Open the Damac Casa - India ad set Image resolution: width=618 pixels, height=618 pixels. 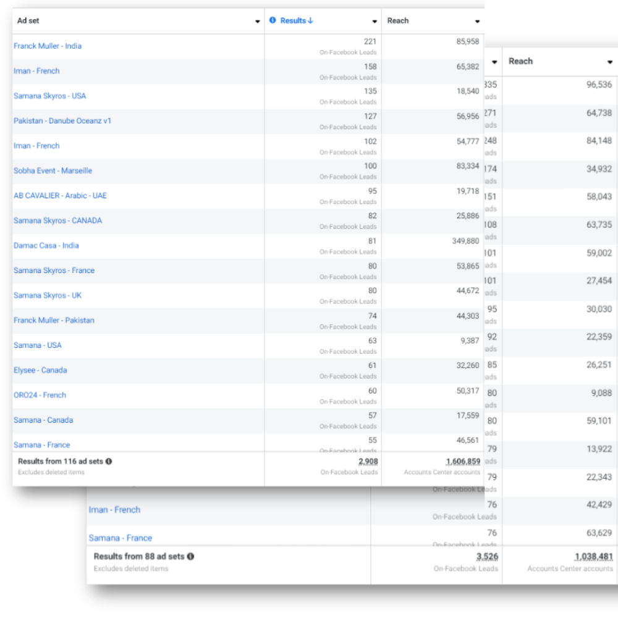(46, 245)
